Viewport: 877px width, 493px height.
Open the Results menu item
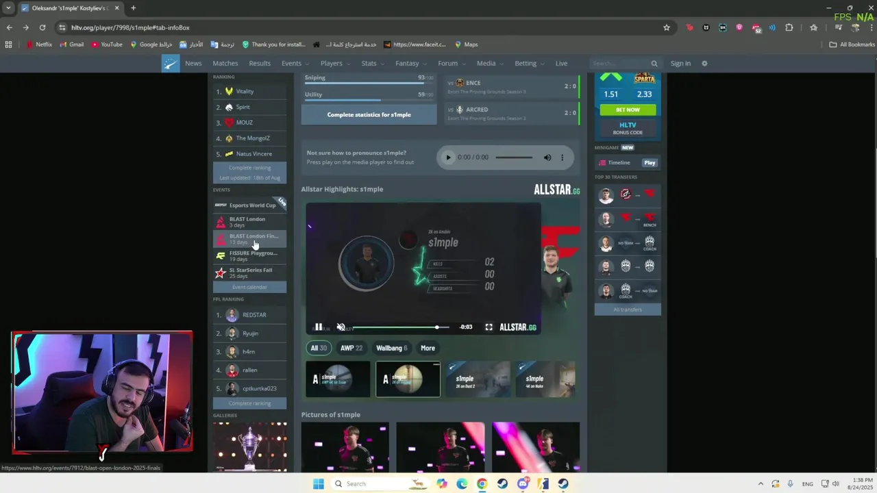point(260,64)
